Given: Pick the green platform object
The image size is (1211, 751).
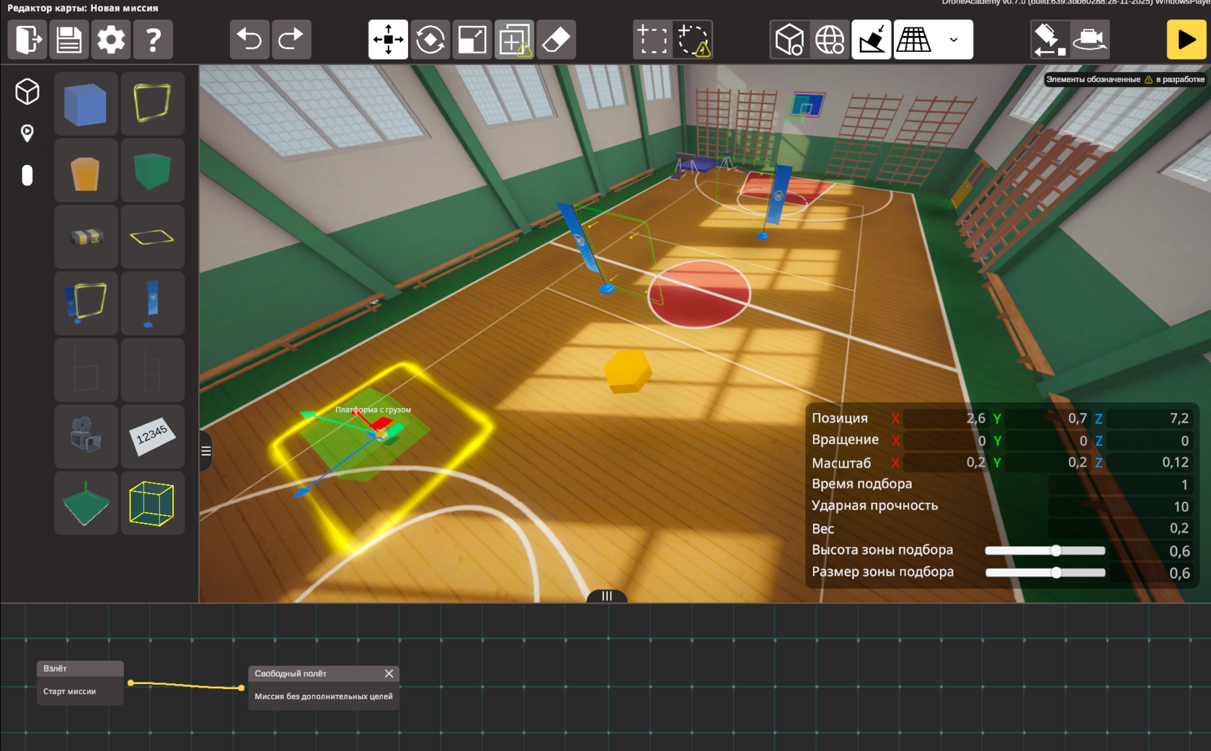Looking at the screenshot, I should pyautogui.click(x=86, y=503).
